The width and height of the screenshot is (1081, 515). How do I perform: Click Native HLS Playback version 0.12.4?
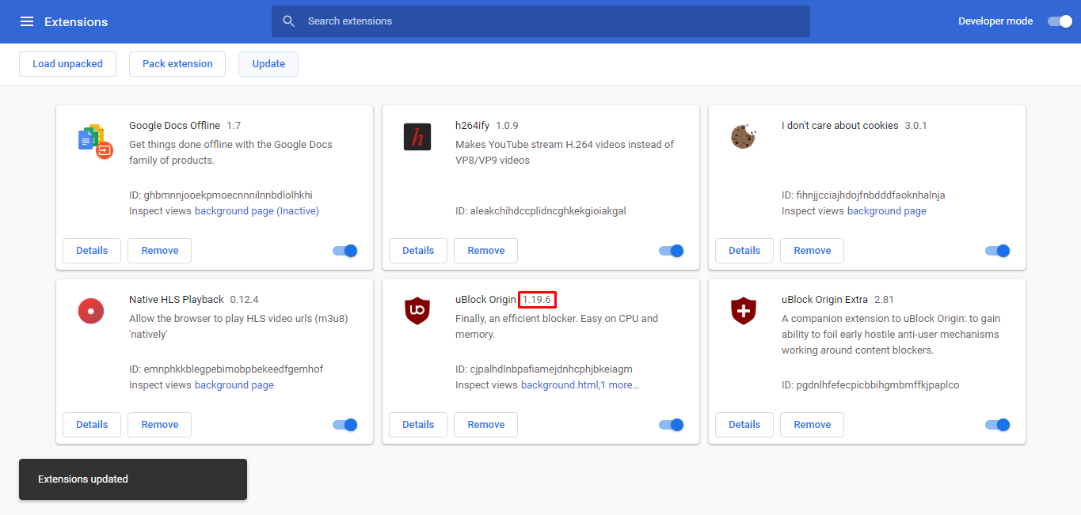pyautogui.click(x=245, y=300)
